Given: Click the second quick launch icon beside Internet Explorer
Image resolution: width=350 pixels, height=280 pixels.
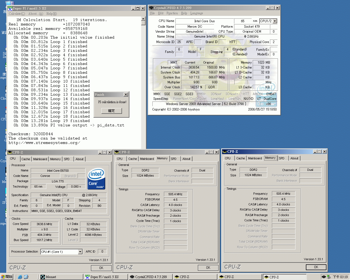Looking at the screenshot, I should point(26,277).
